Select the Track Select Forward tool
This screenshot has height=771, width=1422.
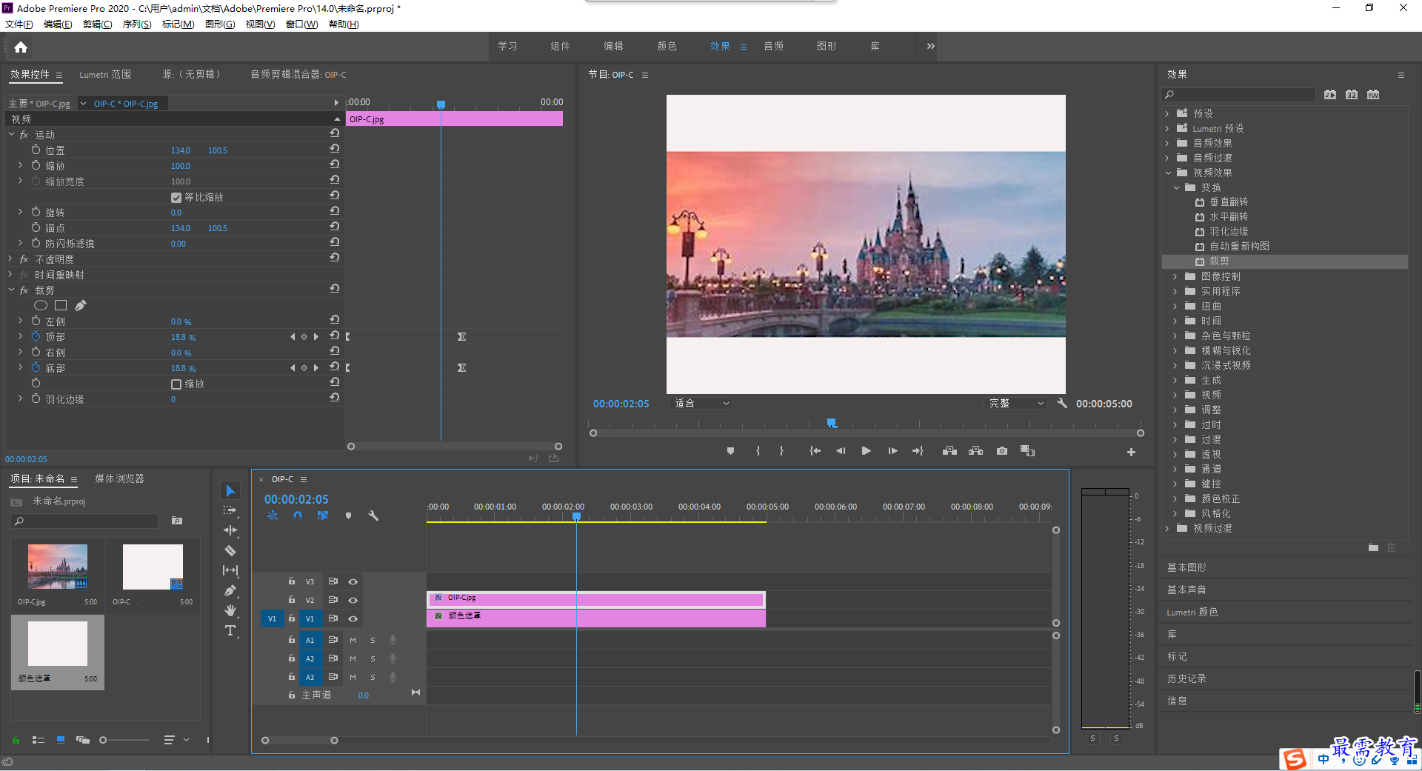pyautogui.click(x=230, y=510)
